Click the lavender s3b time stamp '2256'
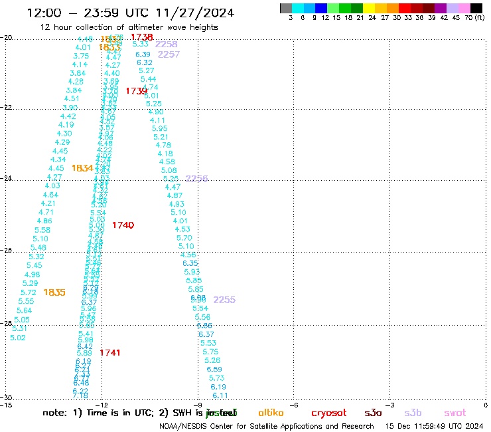Screen dimensions: 491x432 (196, 179)
